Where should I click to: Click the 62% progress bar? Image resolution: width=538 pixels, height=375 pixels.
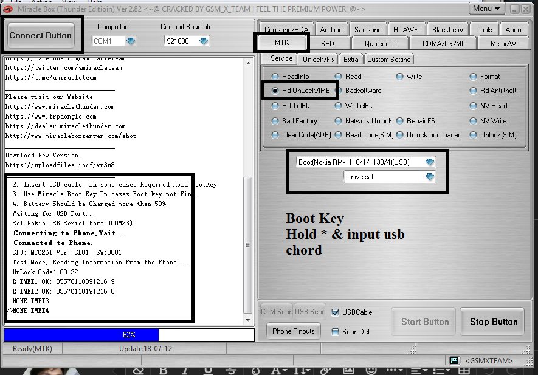click(129, 334)
